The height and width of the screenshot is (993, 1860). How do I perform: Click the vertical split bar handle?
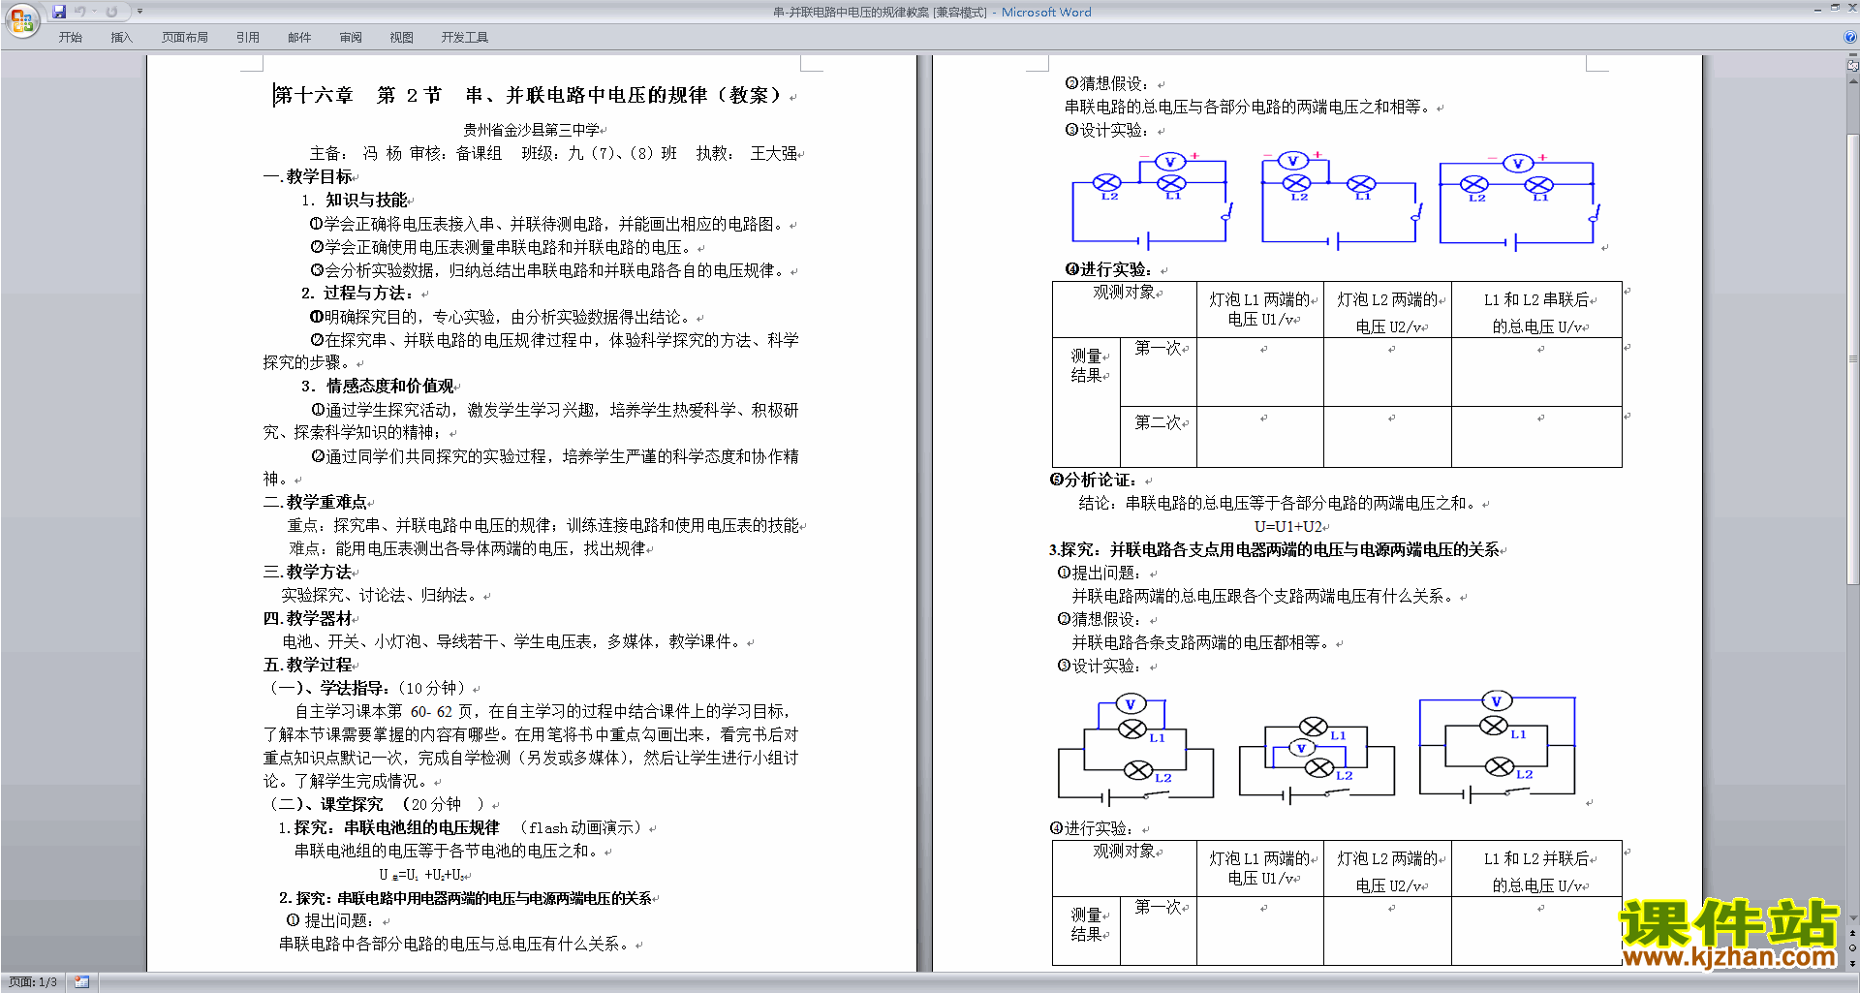pyautogui.click(x=1853, y=56)
